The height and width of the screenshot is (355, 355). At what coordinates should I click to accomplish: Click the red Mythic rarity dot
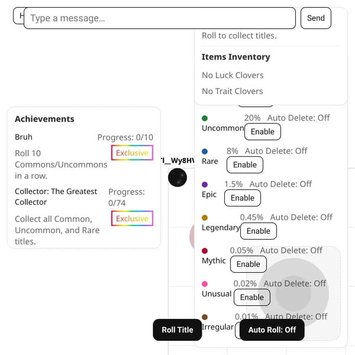click(205, 251)
